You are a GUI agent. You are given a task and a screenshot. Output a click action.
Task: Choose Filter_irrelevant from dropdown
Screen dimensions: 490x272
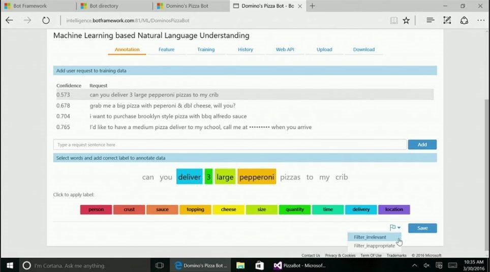pos(370,237)
